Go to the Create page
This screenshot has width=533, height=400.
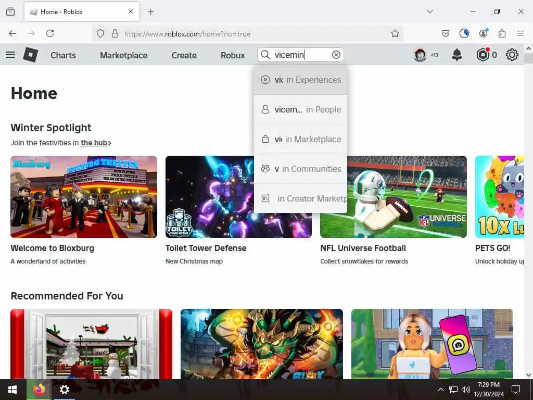point(184,55)
